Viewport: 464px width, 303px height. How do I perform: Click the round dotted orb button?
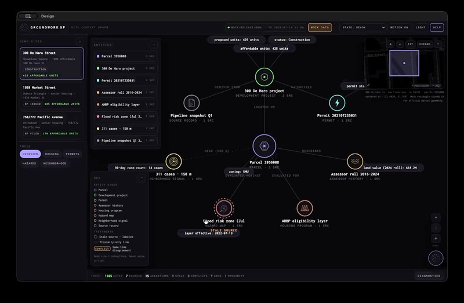coord(436,258)
